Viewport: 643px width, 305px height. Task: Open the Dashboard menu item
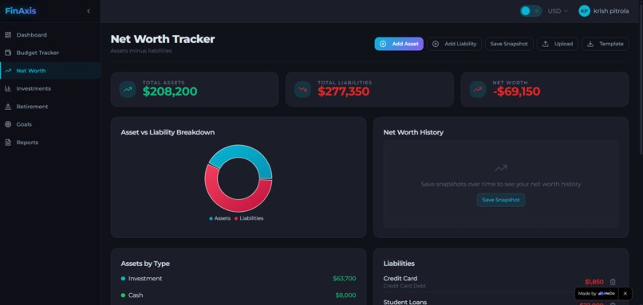pyautogui.click(x=50, y=35)
